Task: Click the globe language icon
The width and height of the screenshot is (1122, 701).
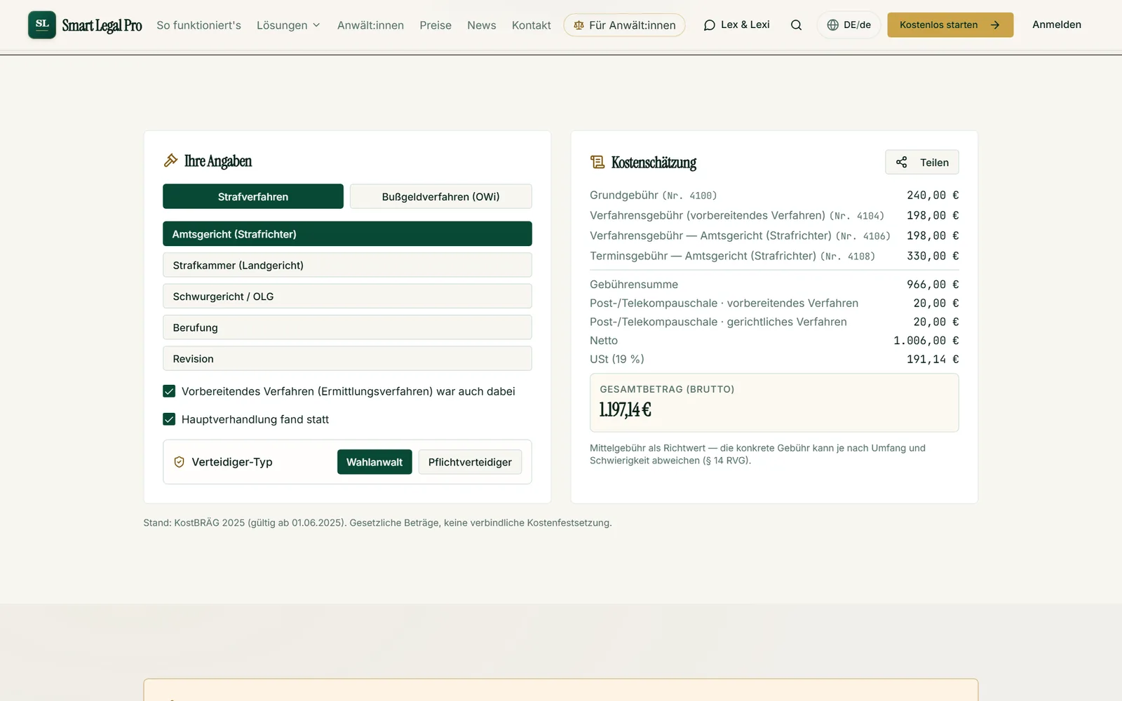Action: (832, 25)
